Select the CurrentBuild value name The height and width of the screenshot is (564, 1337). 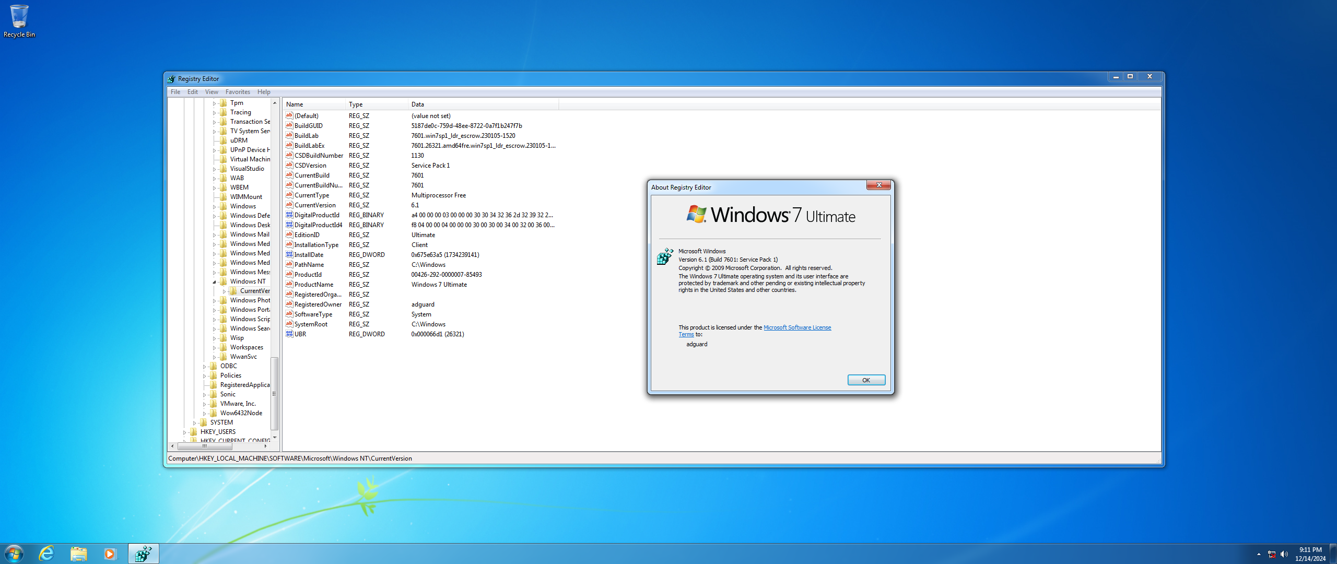point(312,175)
